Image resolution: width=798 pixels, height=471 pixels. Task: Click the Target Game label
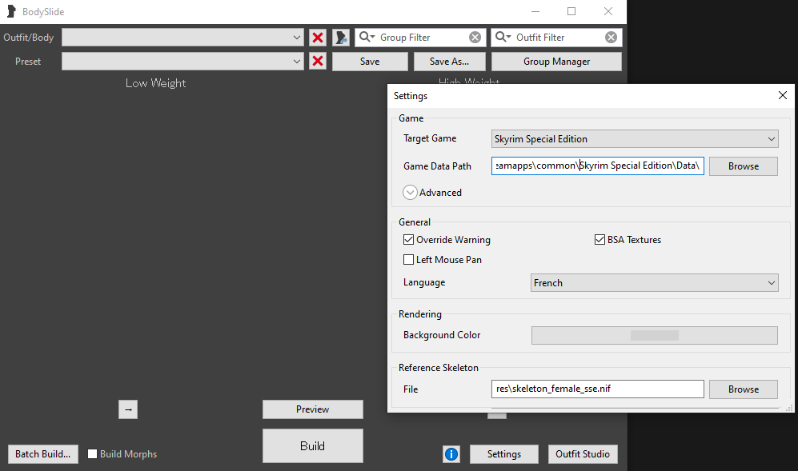tap(430, 138)
